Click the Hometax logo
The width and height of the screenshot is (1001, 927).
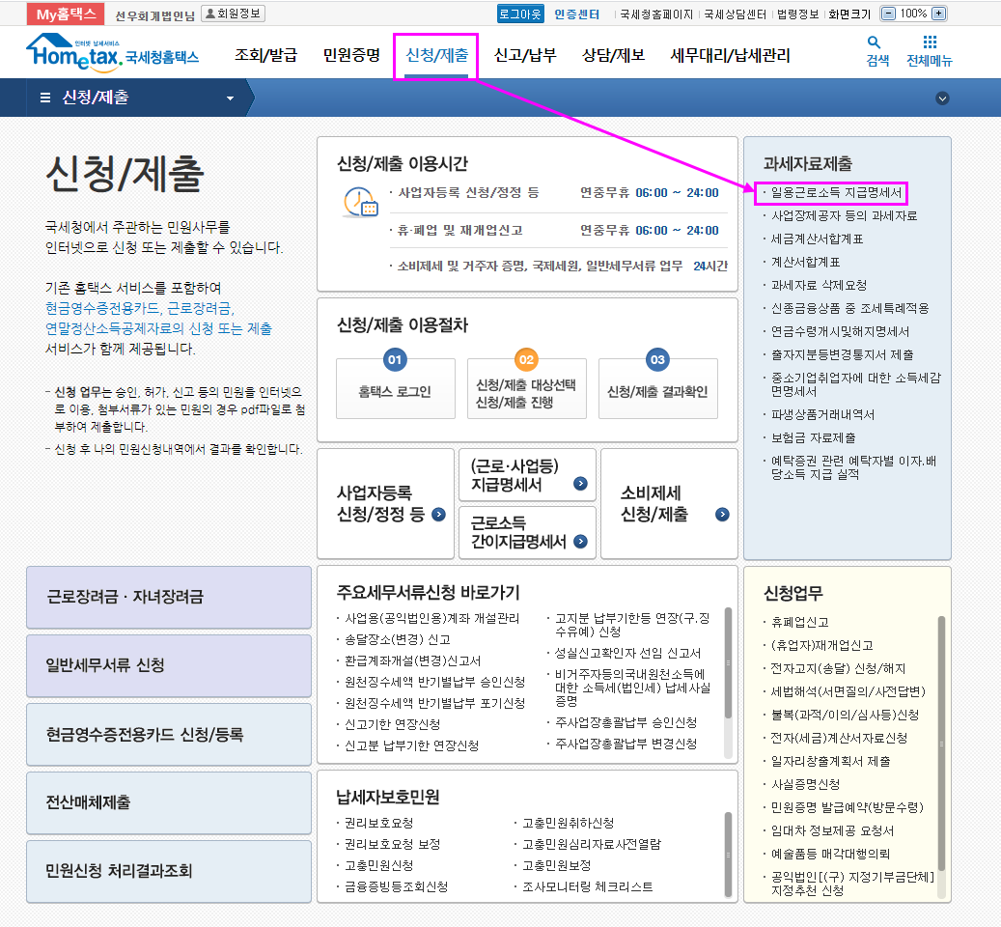point(112,52)
